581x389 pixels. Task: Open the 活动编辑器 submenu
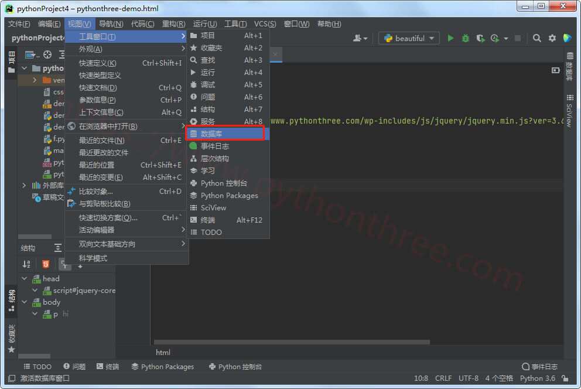pos(127,230)
